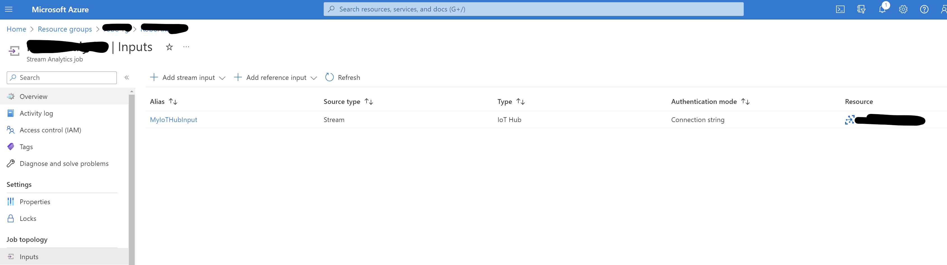Expand the Add reference input dropdown
Screen dimensions: 947x265
click(314, 78)
